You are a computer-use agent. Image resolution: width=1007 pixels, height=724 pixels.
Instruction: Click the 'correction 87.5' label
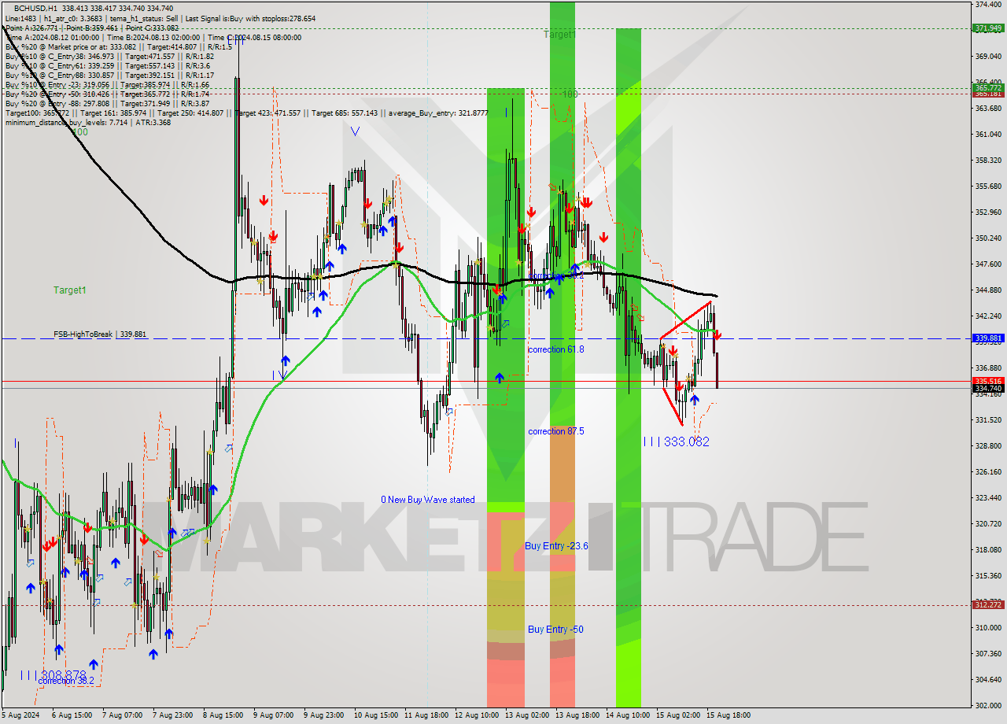(556, 431)
